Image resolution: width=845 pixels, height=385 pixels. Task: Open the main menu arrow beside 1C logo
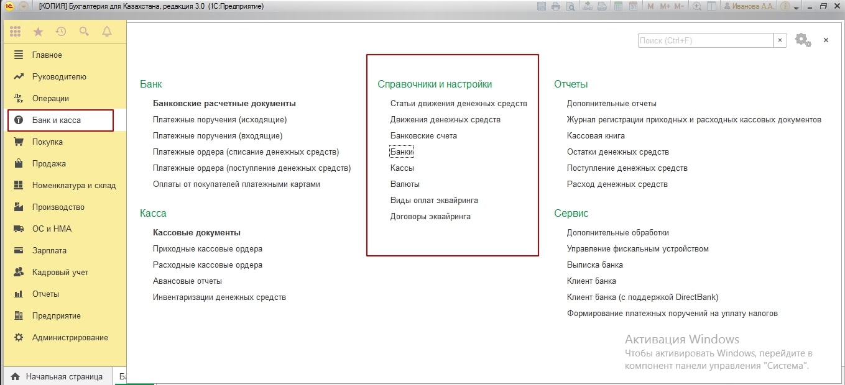coord(24,6)
